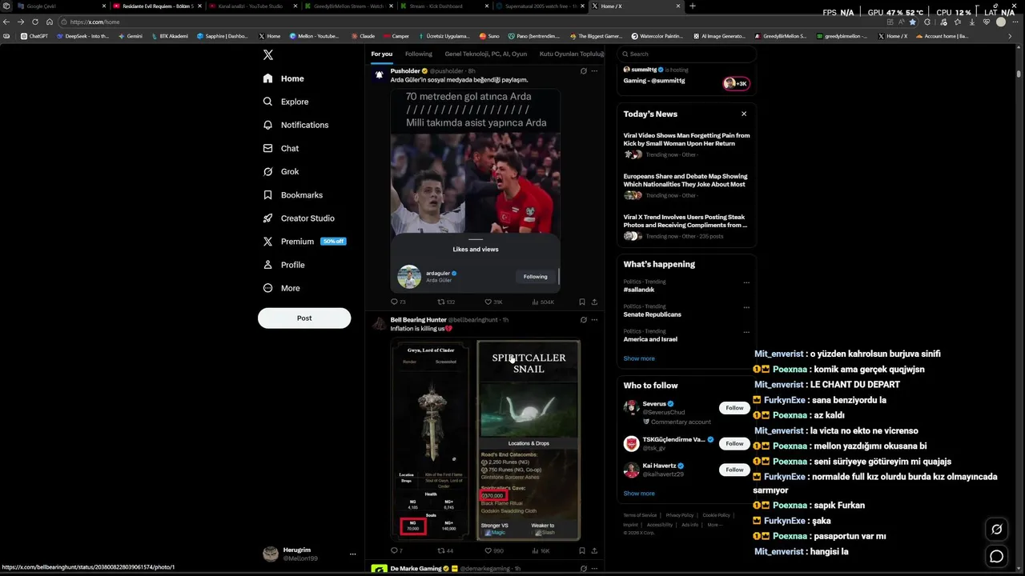This screenshot has width=1025, height=576.
Task: Reply to Pusholder's post
Action: tap(398, 302)
